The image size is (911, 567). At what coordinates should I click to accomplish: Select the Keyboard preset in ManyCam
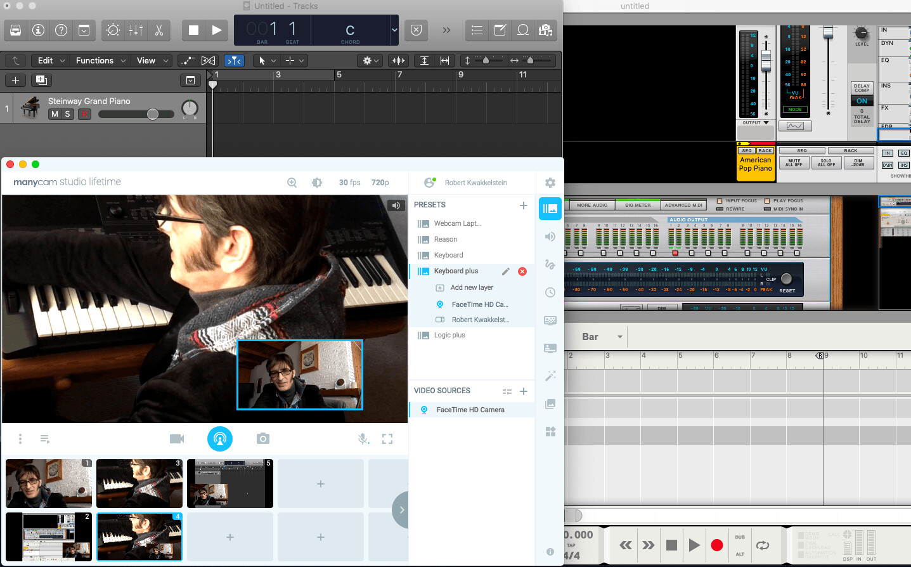pyautogui.click(x=448, y=255)
